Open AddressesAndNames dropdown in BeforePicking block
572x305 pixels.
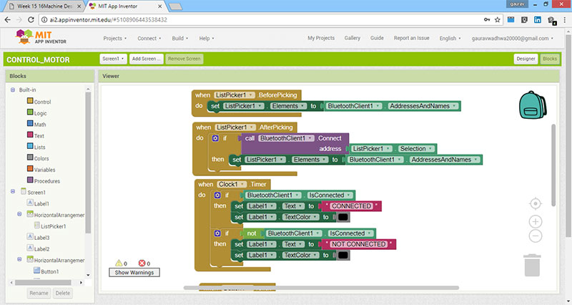point(423,106)
